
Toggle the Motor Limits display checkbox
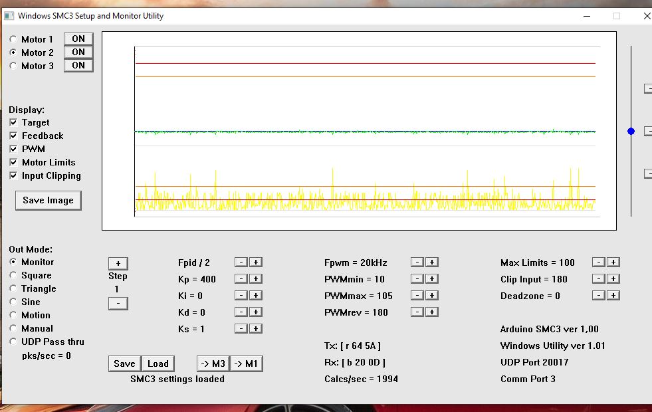[14, 163]
